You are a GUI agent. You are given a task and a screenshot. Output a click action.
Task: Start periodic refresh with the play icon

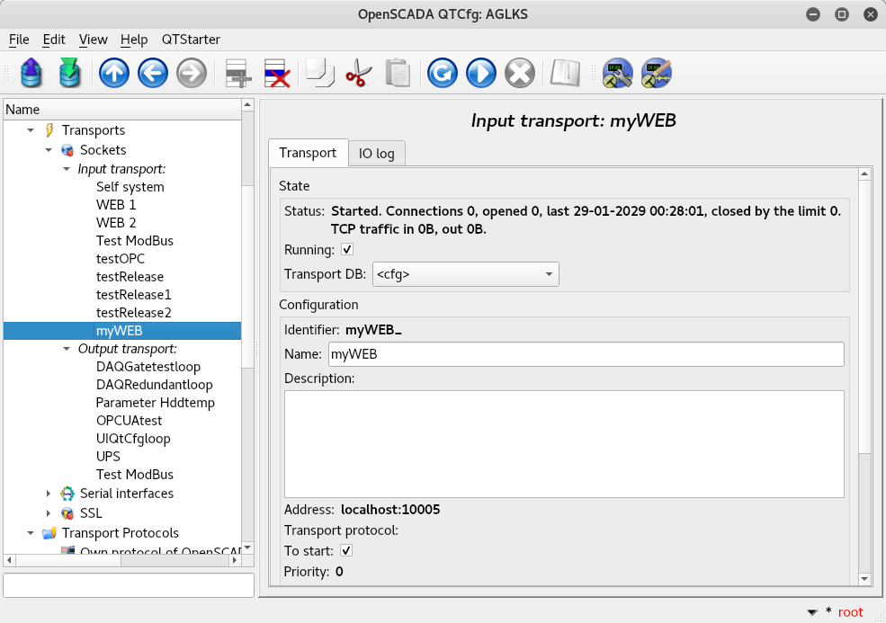[480, 74]
